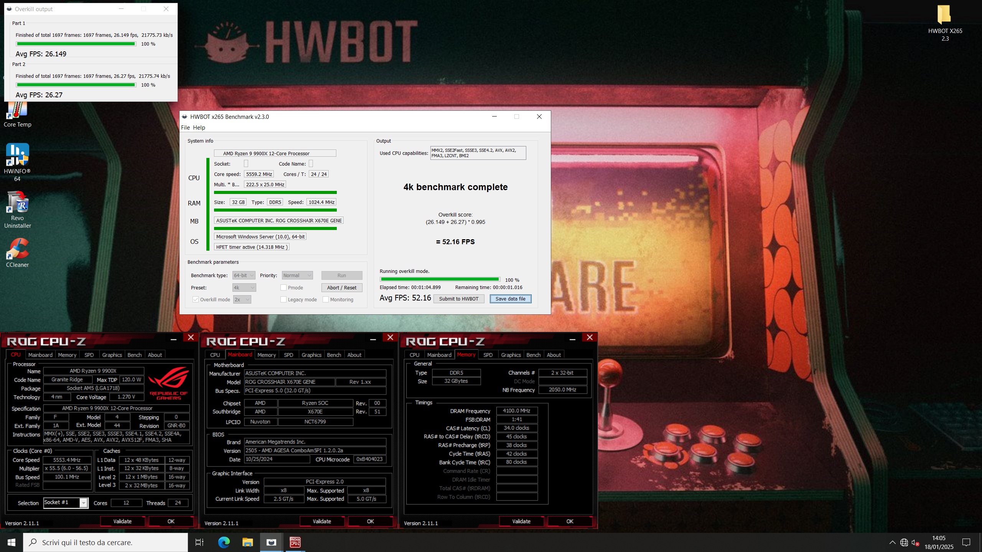
Task: Click the Run button
Action: point(341,275)
